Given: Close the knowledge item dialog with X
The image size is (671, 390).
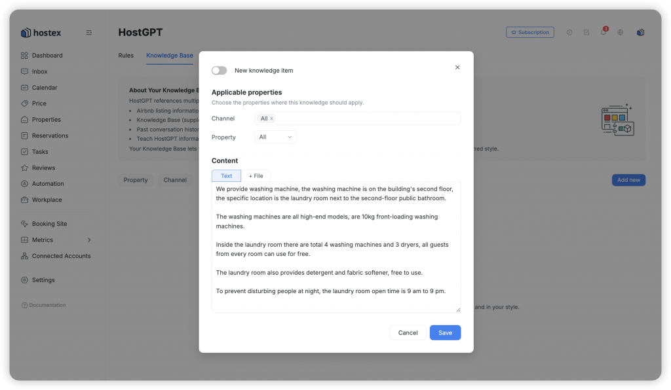Looking at the screenshot, I should pos(457,67).
